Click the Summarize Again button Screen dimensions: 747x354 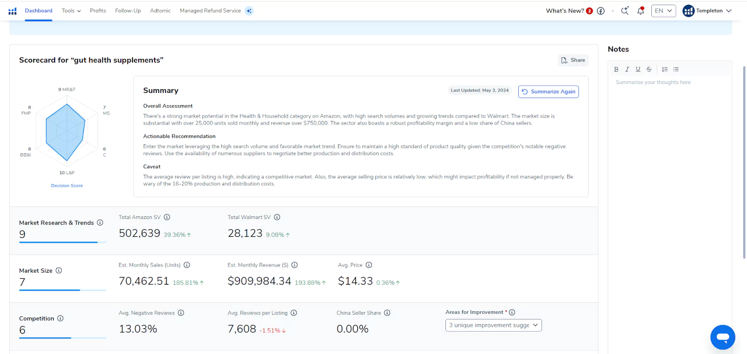tap(549, 92)
